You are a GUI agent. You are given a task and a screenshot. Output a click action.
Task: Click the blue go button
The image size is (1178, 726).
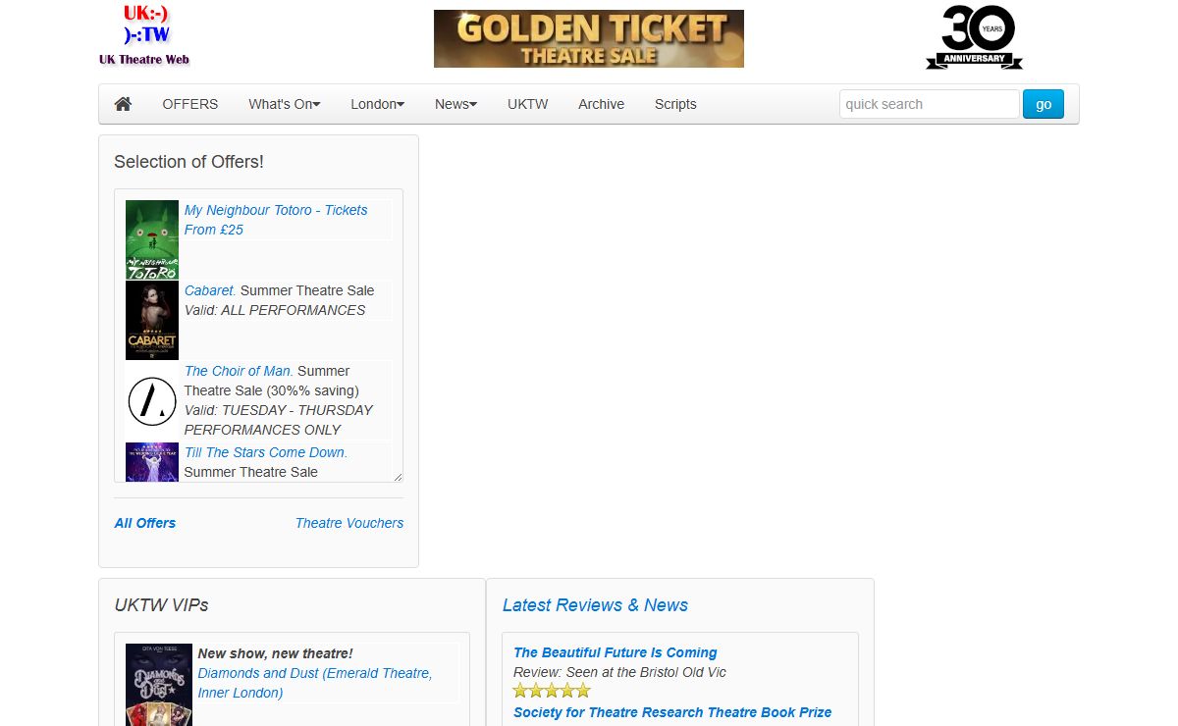point(1044,104)
